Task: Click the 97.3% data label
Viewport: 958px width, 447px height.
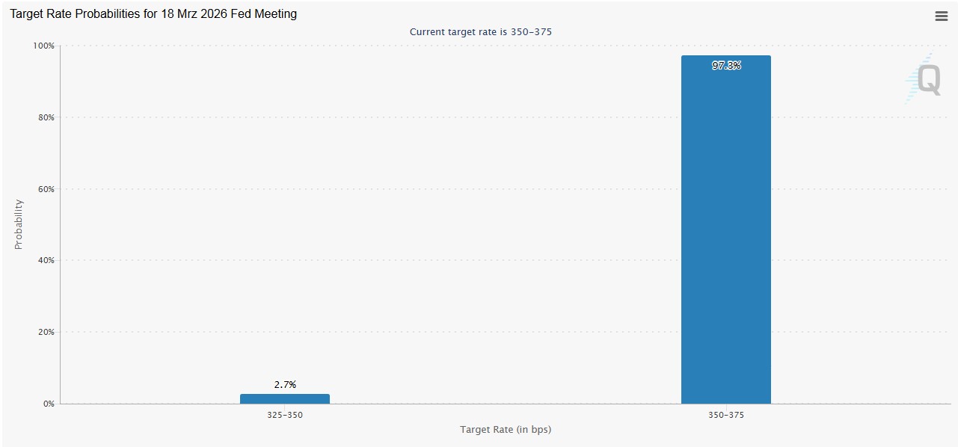Action: pos(726,66)
